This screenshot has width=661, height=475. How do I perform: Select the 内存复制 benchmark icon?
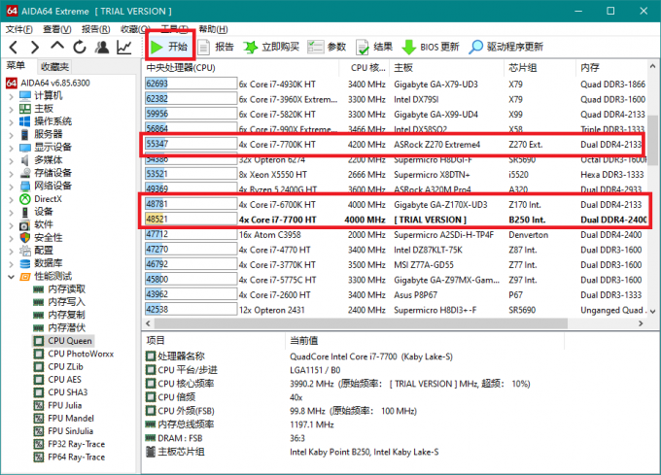coord(38,315)
